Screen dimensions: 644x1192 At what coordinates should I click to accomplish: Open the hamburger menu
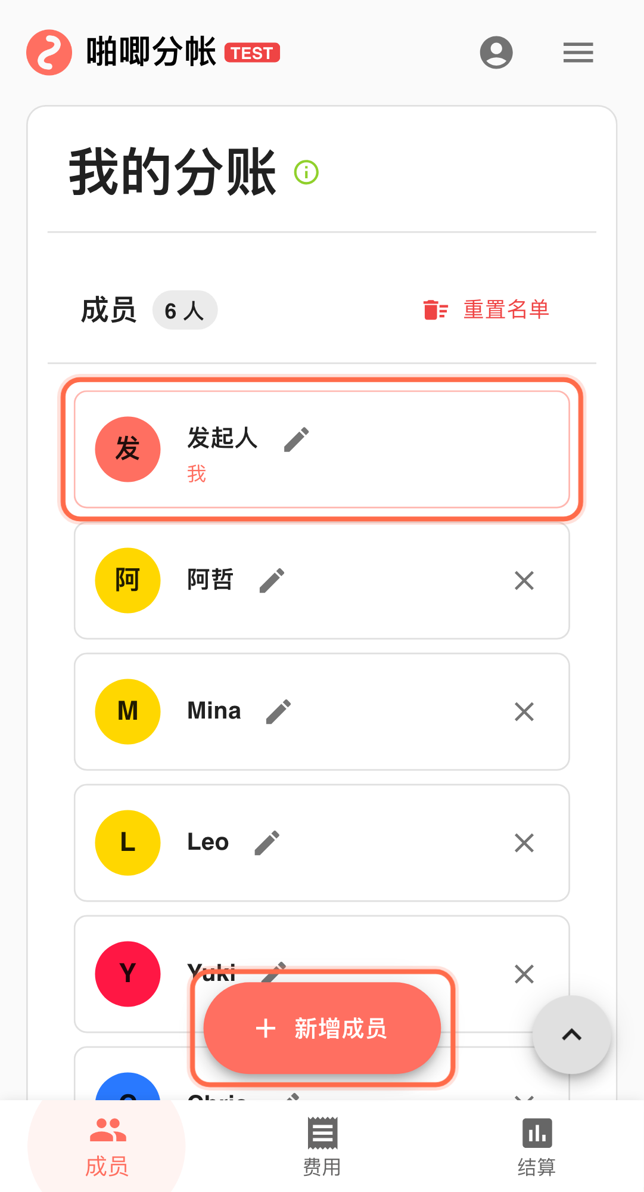578,52
